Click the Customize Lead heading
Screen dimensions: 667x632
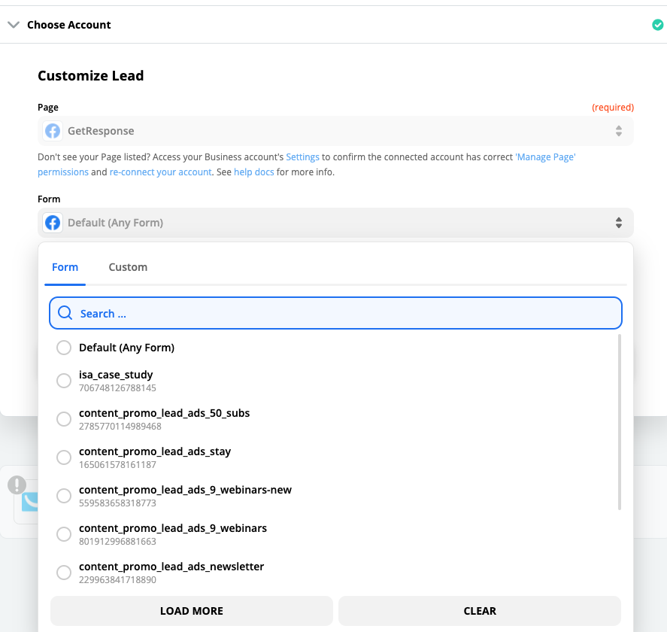(x=90, y=76)
